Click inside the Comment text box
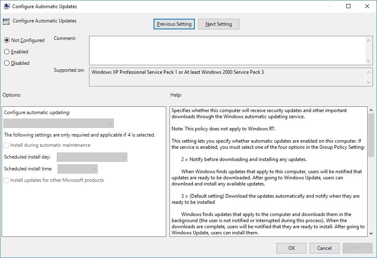 coord(227,50)
